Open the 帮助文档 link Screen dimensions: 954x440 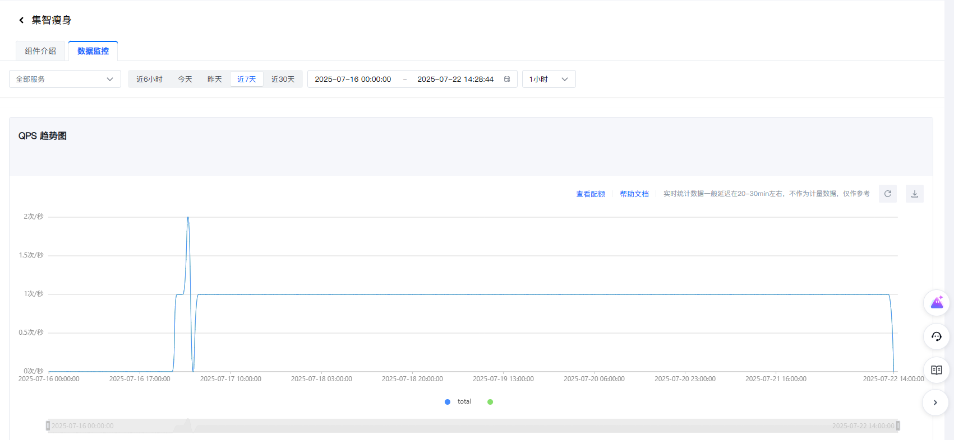634,194
